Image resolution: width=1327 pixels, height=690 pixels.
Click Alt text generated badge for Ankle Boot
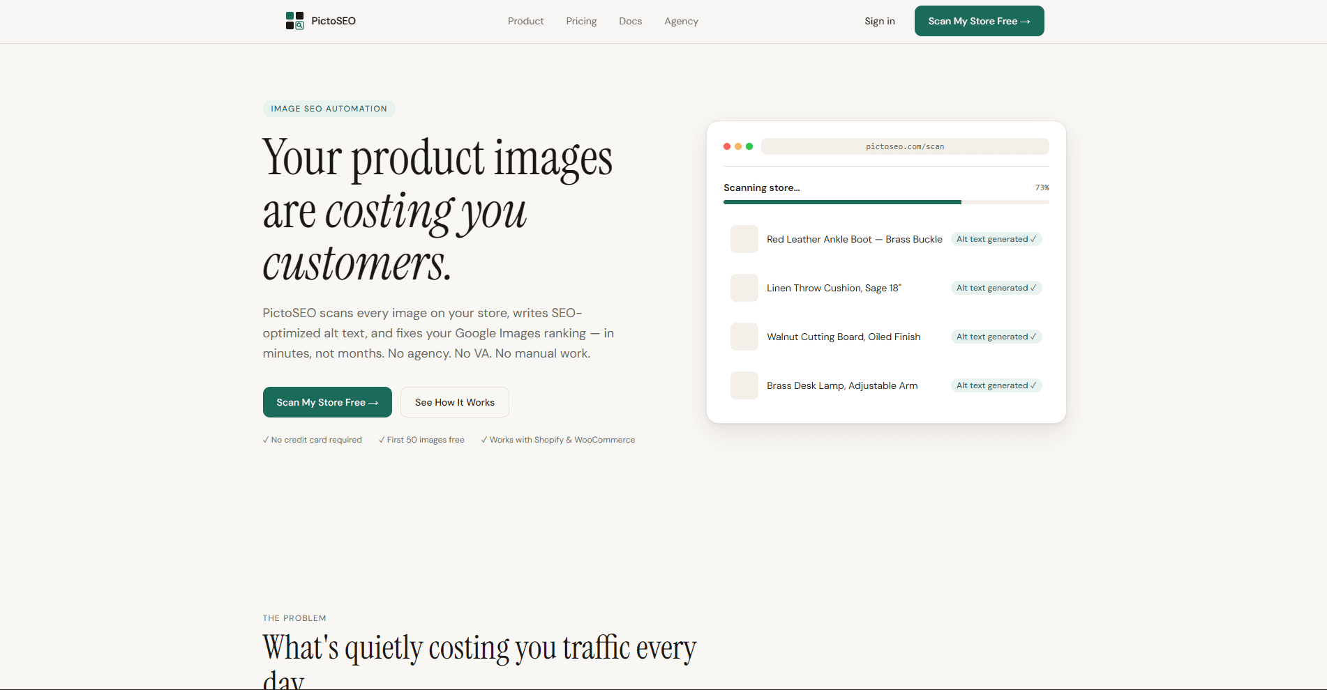click(996, 239)
